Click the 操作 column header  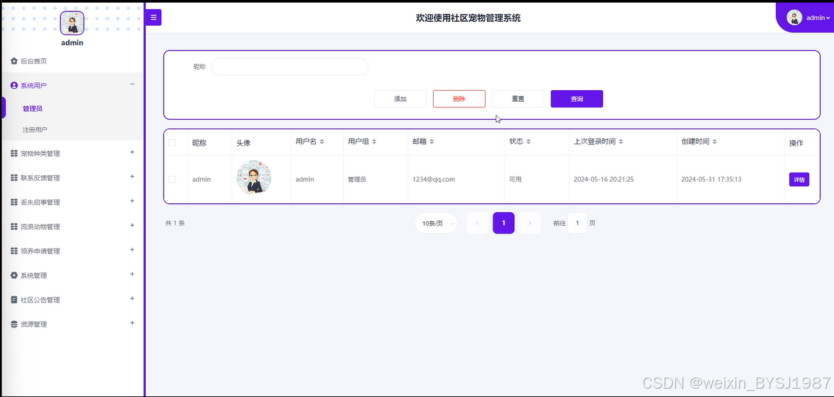click(x=796, y=143)
